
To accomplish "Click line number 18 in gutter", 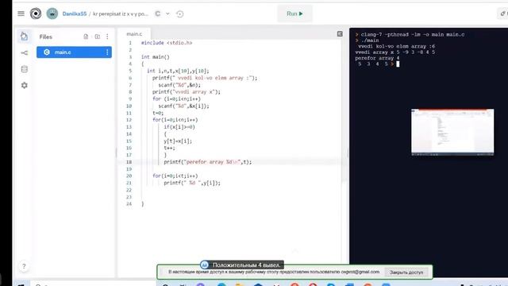I will click(x=129, y=162).
